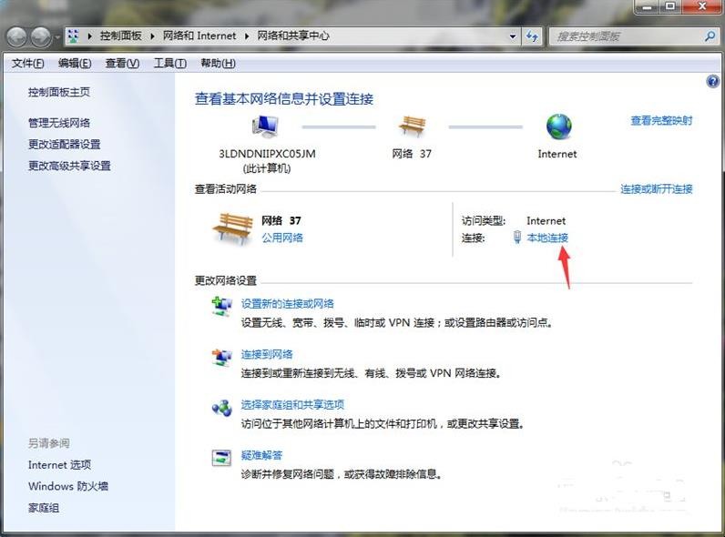The width and height of the screenshot is (725, 537).
Task: Minimize the control panel window
Action: [647, 6]
